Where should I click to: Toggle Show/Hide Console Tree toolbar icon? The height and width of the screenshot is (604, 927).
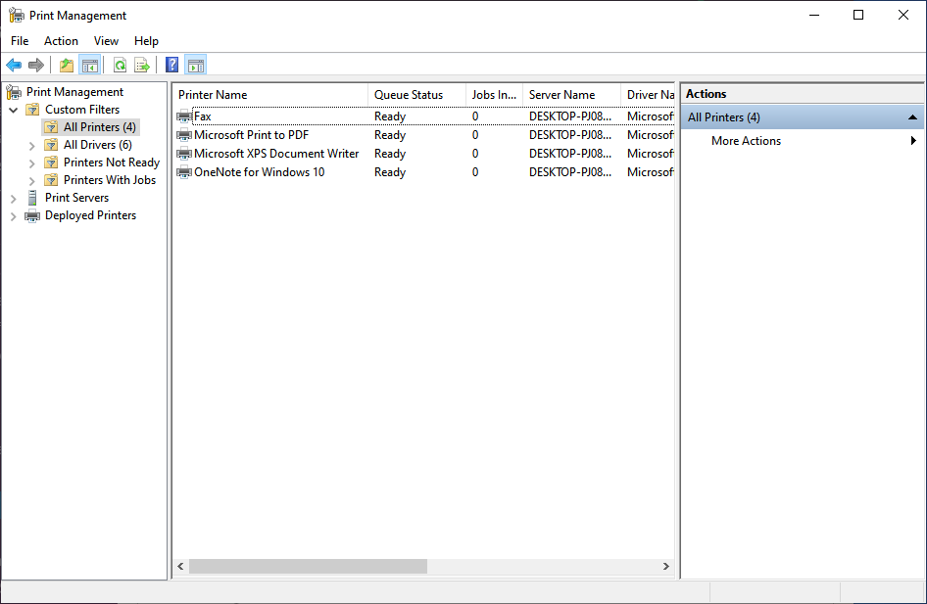pyautogui.click(x=90, y=65)
